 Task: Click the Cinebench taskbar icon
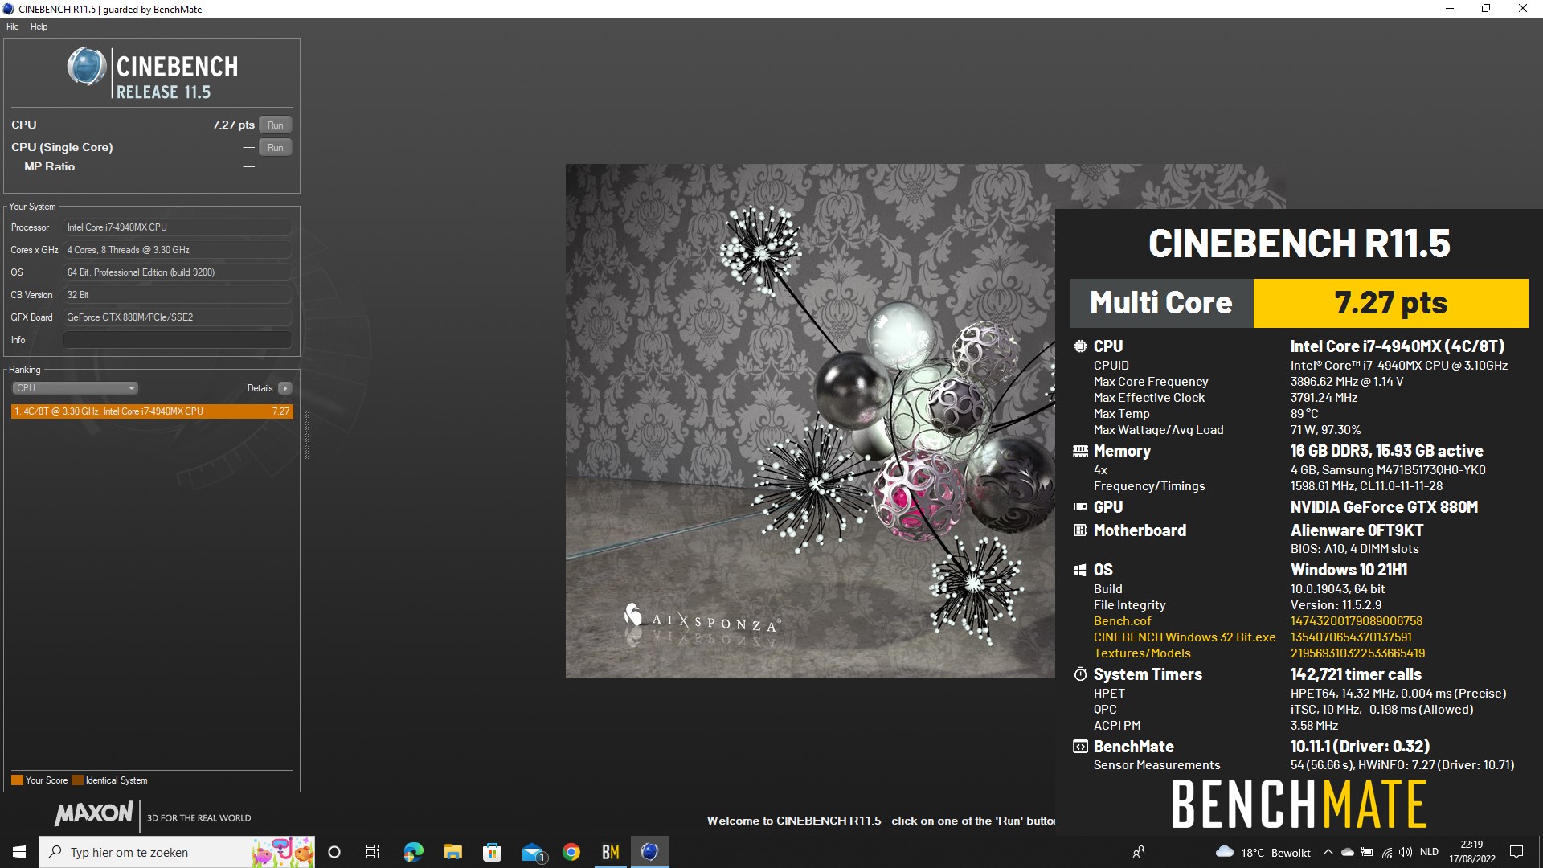click(x=650, y=852)
